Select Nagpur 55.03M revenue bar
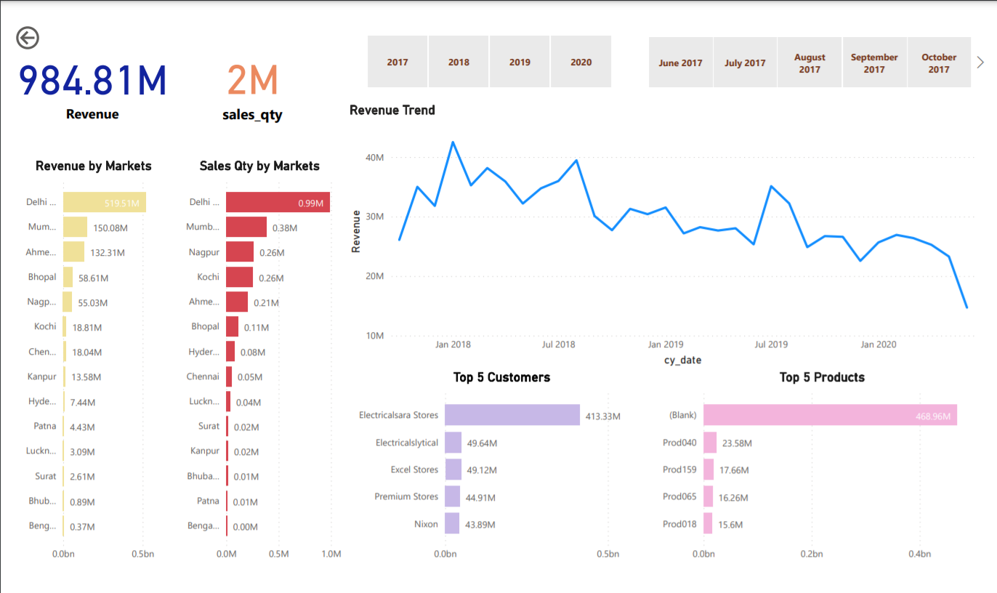The image size is (997, 593). (68, 302)
